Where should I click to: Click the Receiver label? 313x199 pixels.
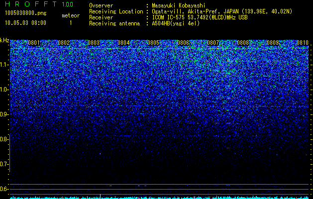[101, 17]
